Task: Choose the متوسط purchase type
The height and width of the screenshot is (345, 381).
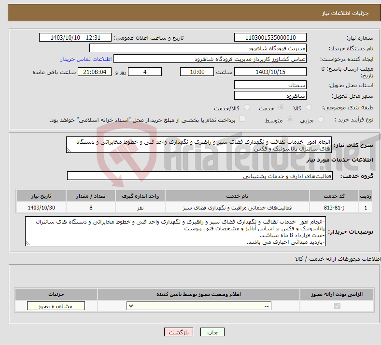Action: 290,120
